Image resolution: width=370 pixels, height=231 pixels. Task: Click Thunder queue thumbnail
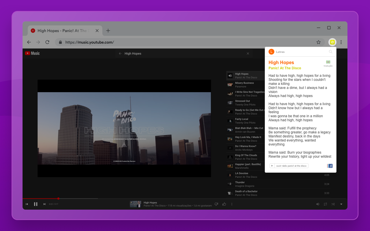click(x=230, y=184)
